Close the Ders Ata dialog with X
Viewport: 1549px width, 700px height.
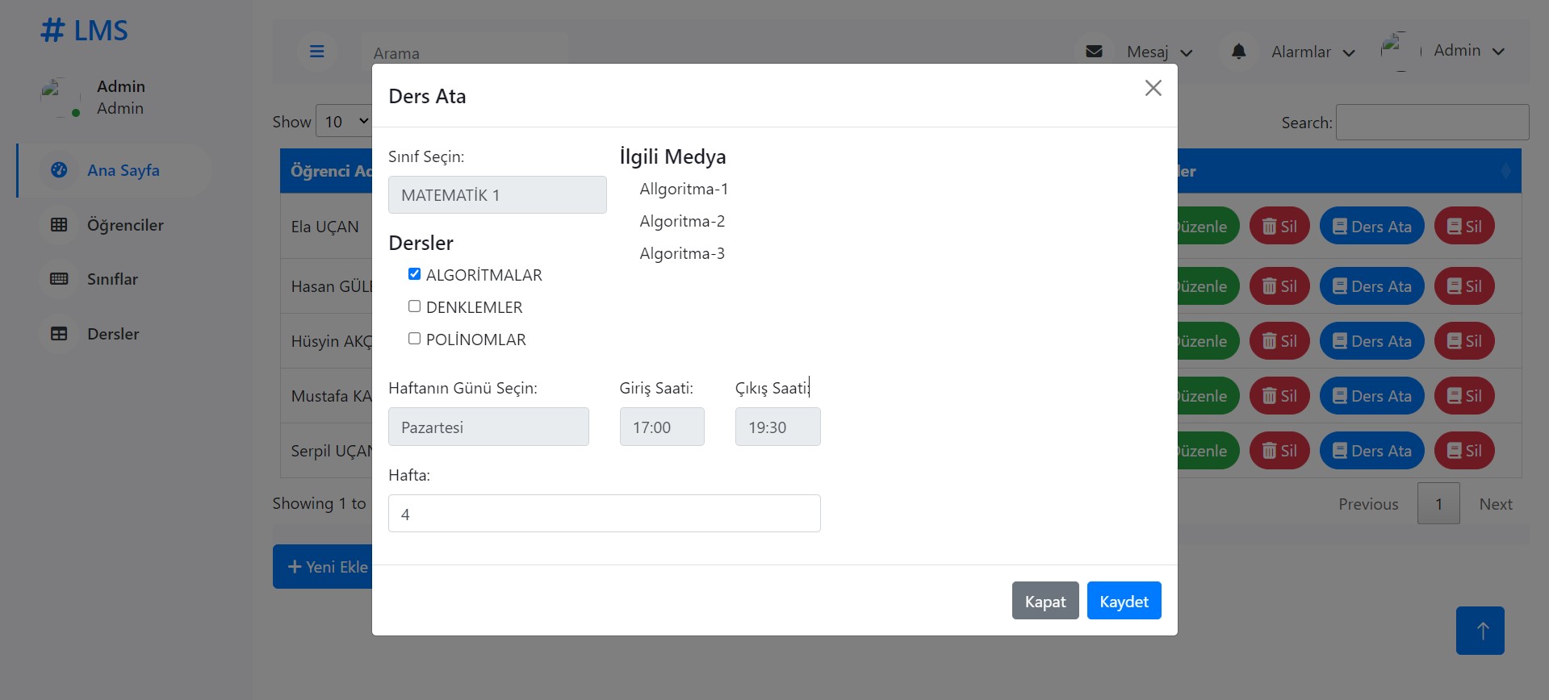point(1153,88)
